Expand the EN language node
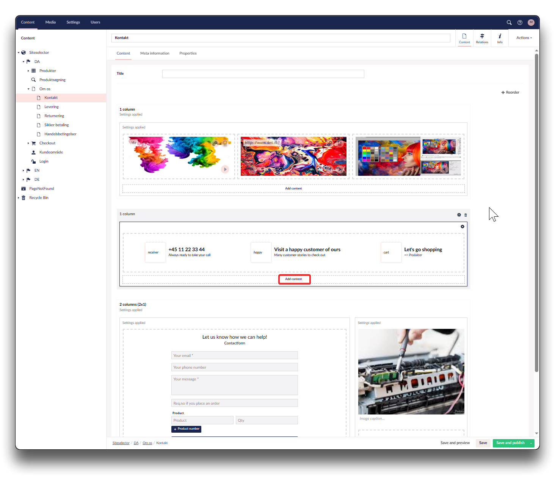This screenshot has width=555, height=477. [x=24, y=170]
